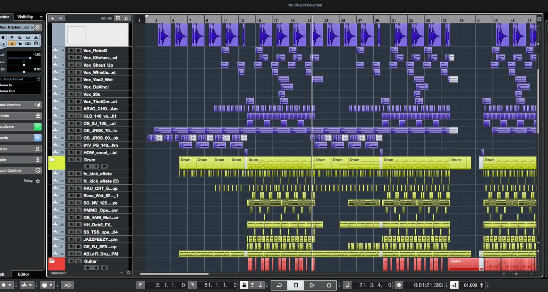This screenshot has width=548, height=292.
Task: Open the track preset dropdown beside plus
Action: (61, 18)
